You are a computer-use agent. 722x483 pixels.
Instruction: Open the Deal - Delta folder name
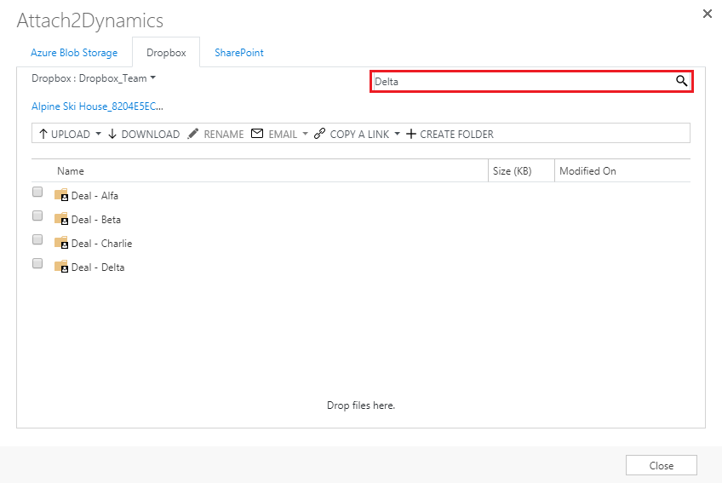[x=98, y=267]
